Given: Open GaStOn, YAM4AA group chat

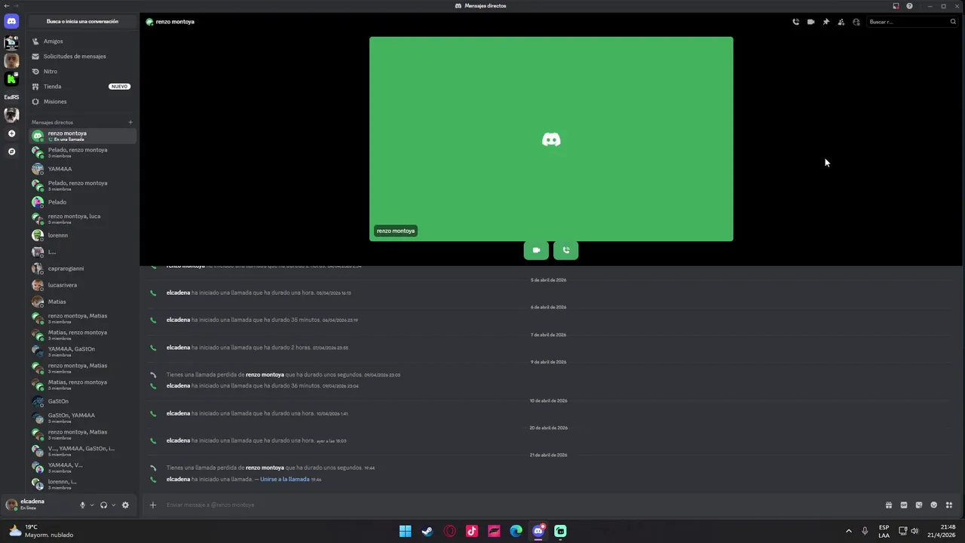Looking at the screenshot, I should (83, 418).
